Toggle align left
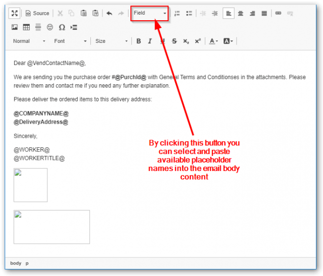The height and width of the screenshot is (276, 323). pyautogui.click(x=229, y=14)
